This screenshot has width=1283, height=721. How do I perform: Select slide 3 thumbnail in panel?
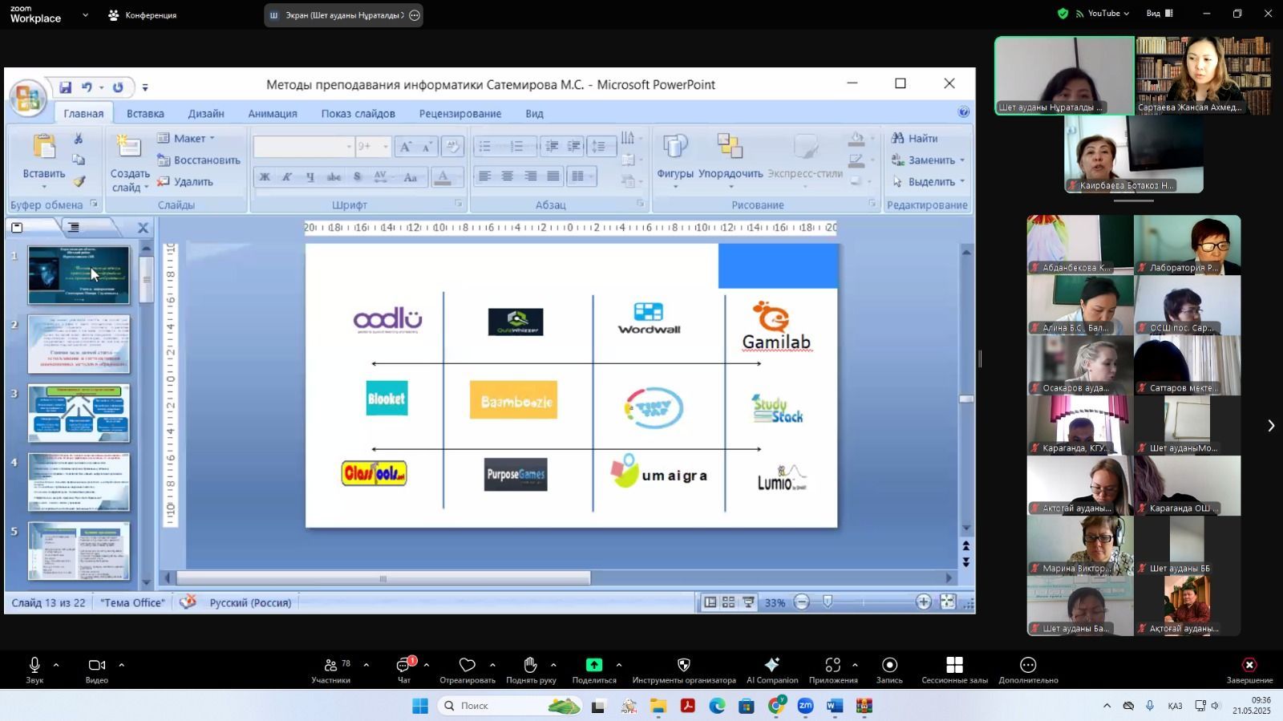(79, 413)
